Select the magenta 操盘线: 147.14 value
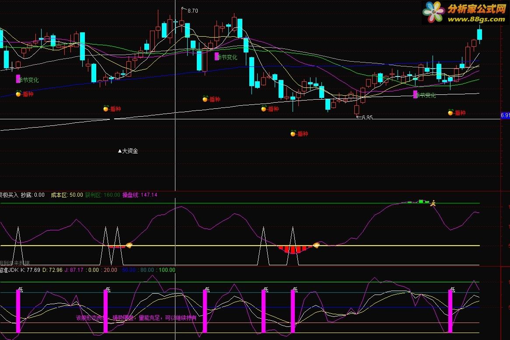The width and height of the screenshot is (510, 340). [140, 195]
